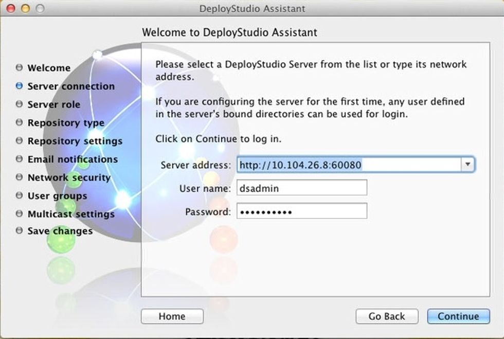Return to start with Home button
This screenshot has height=339, width=504.
[172, 316]
